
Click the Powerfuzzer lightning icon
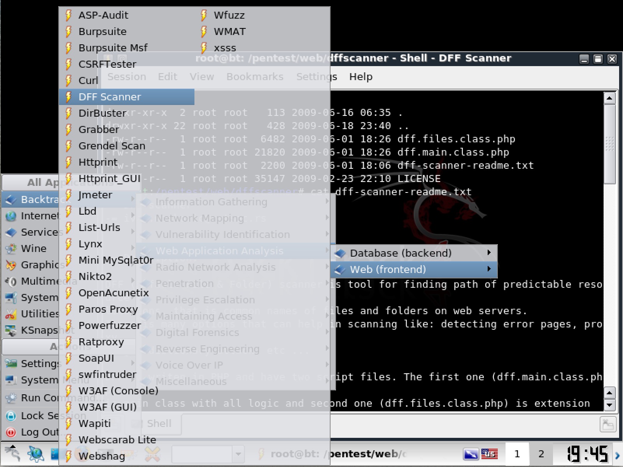pyautogui.click(x=69, y=325)
